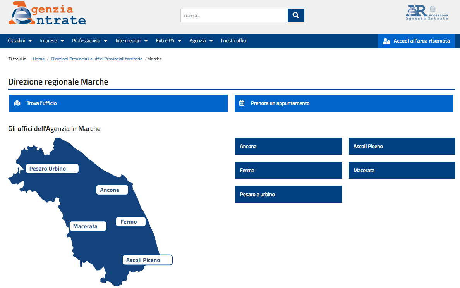This screenshot has width=460, height=288.
Task: Expand the Intermediari menu
Action: tap(131, 41)
